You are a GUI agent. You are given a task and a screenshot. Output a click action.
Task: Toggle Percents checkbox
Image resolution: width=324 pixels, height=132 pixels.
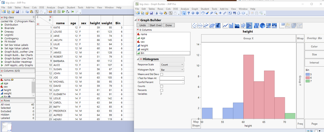[162, 90]
